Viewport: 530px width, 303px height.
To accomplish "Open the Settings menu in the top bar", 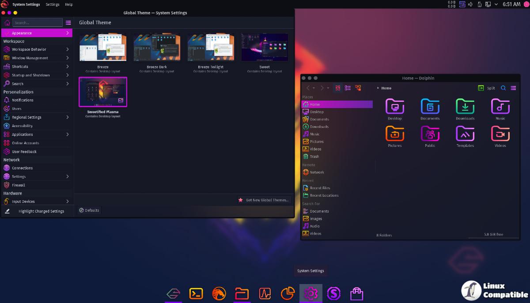I will (x=52, y=4).
